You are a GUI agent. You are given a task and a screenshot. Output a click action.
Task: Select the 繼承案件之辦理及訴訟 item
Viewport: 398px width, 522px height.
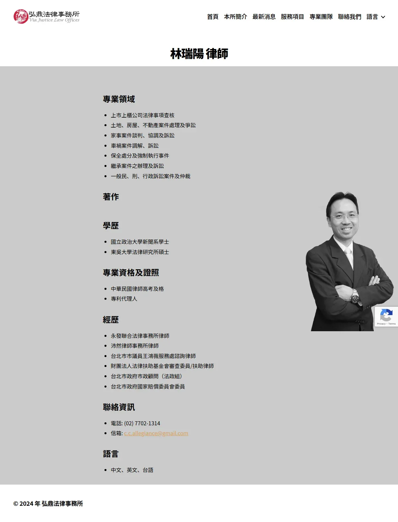pos(137,166)
